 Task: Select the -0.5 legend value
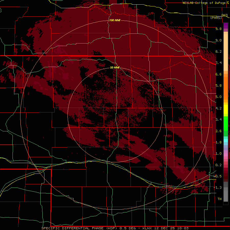pyautogui.click(x=217, y=176)
